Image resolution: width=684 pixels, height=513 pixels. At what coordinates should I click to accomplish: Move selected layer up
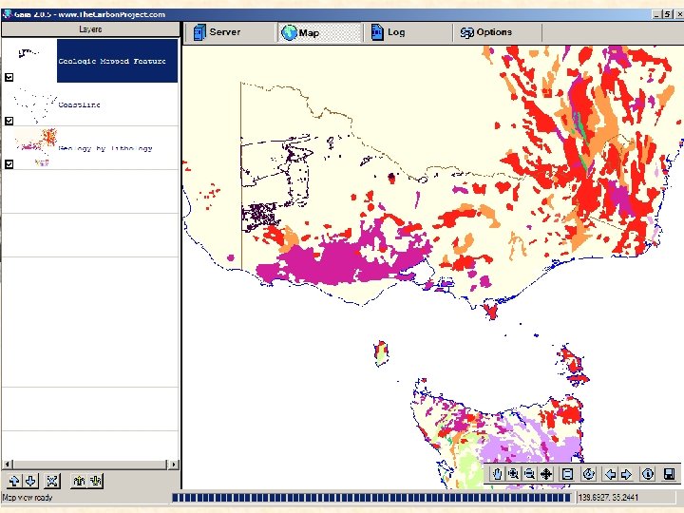14,481
